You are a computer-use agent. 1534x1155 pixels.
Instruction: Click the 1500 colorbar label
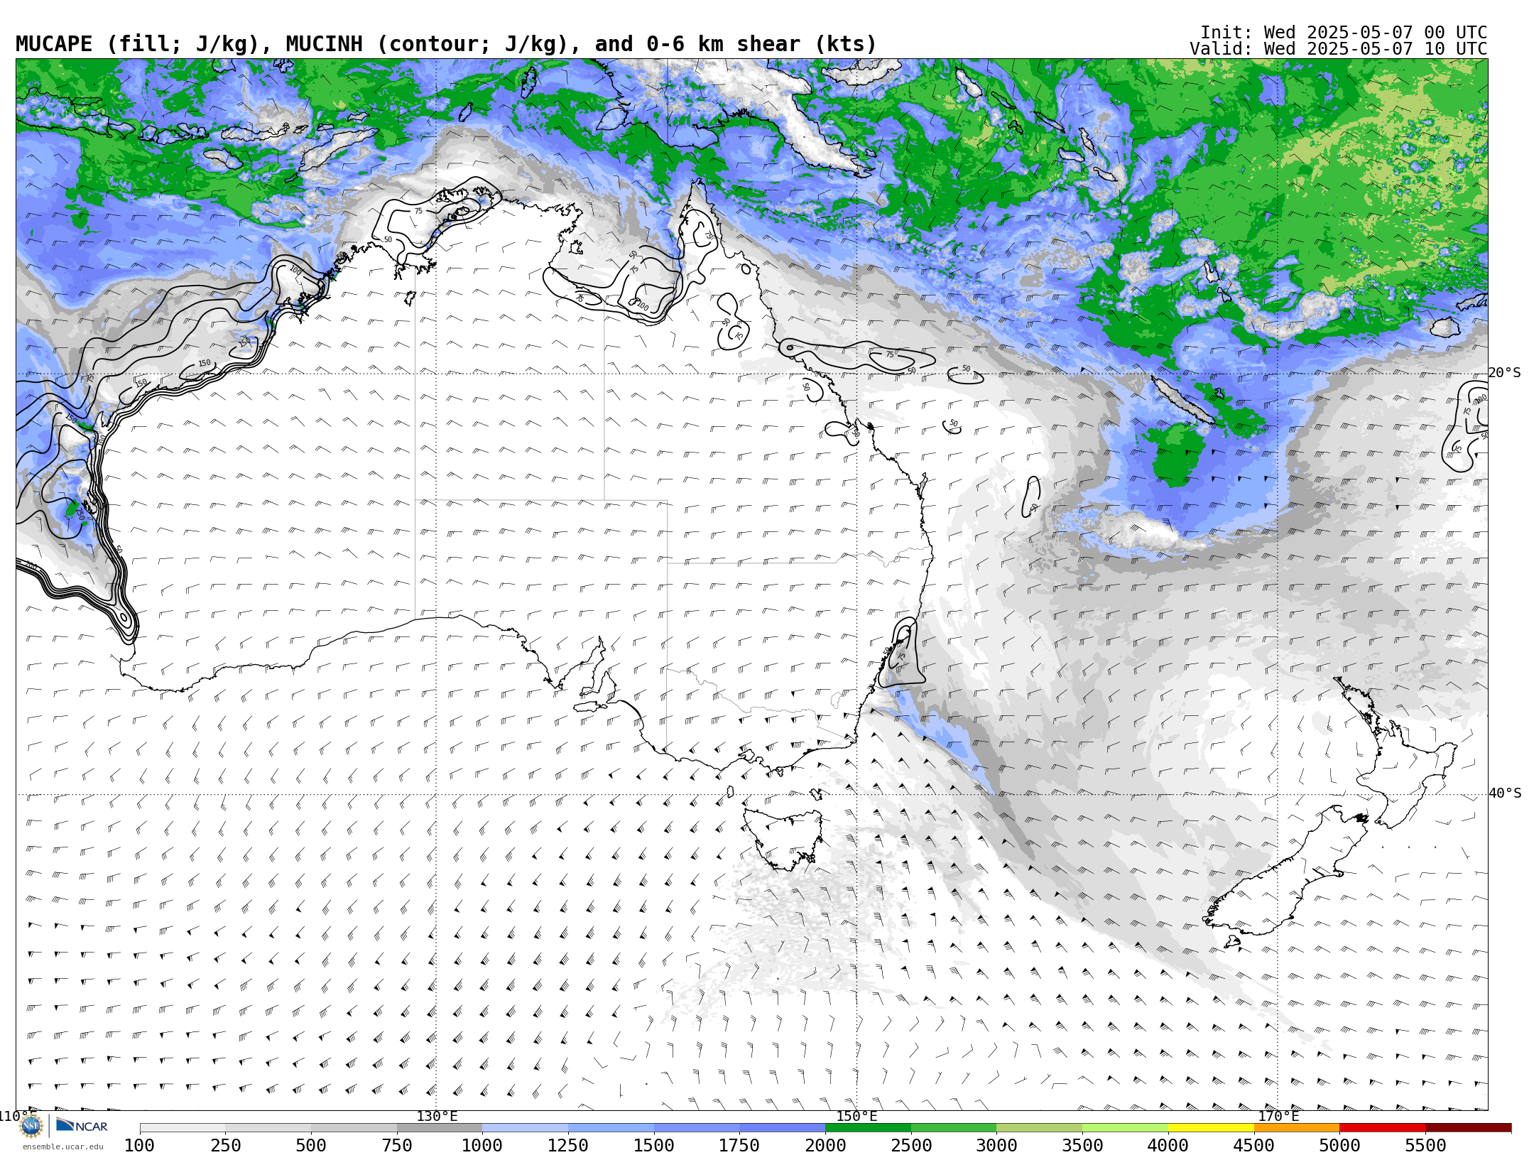654,1145
